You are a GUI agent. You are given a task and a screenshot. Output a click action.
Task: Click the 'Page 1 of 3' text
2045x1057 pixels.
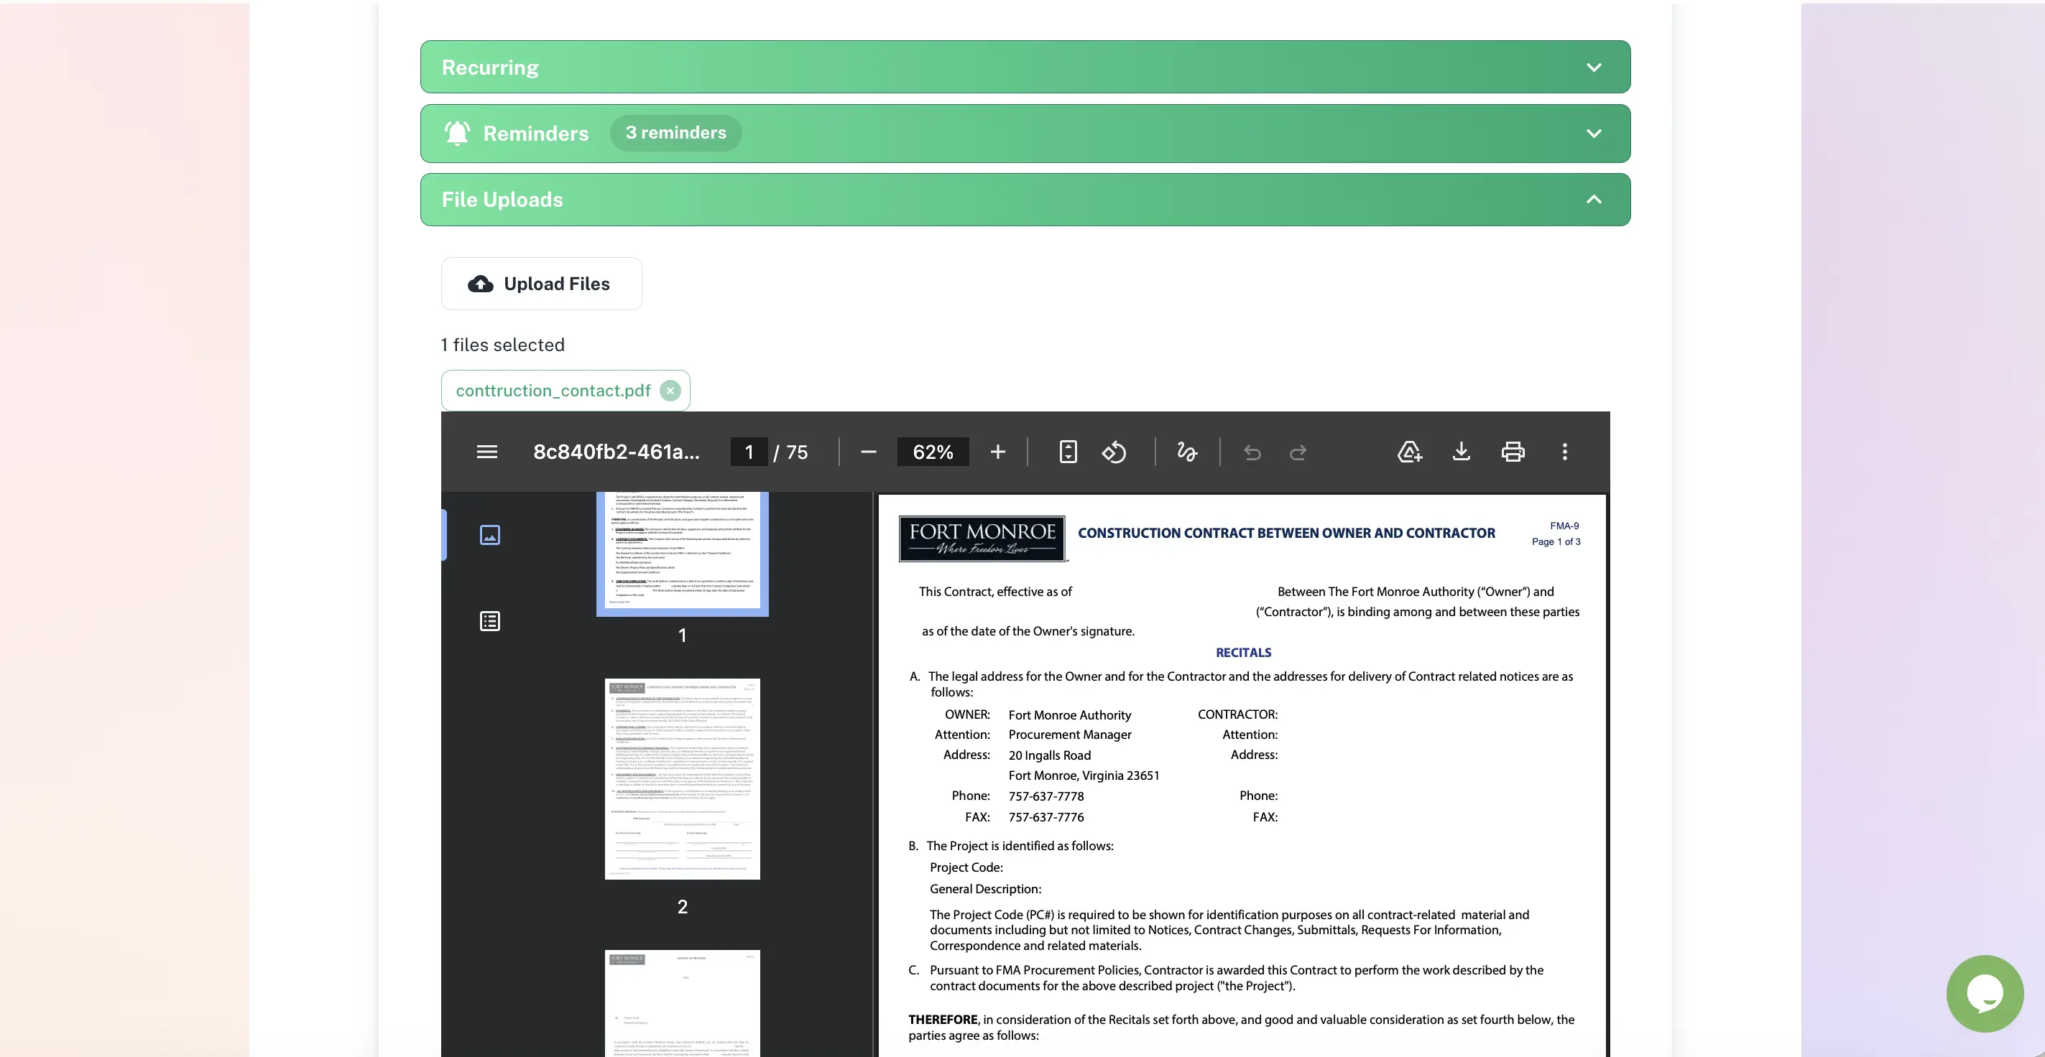tap(1556, 541)
